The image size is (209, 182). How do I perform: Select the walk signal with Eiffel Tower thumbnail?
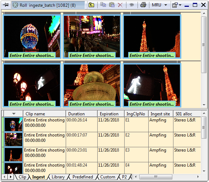[152, 85]
